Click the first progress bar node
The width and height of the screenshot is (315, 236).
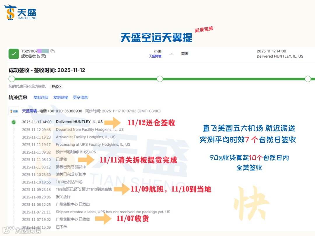(12, 79)
